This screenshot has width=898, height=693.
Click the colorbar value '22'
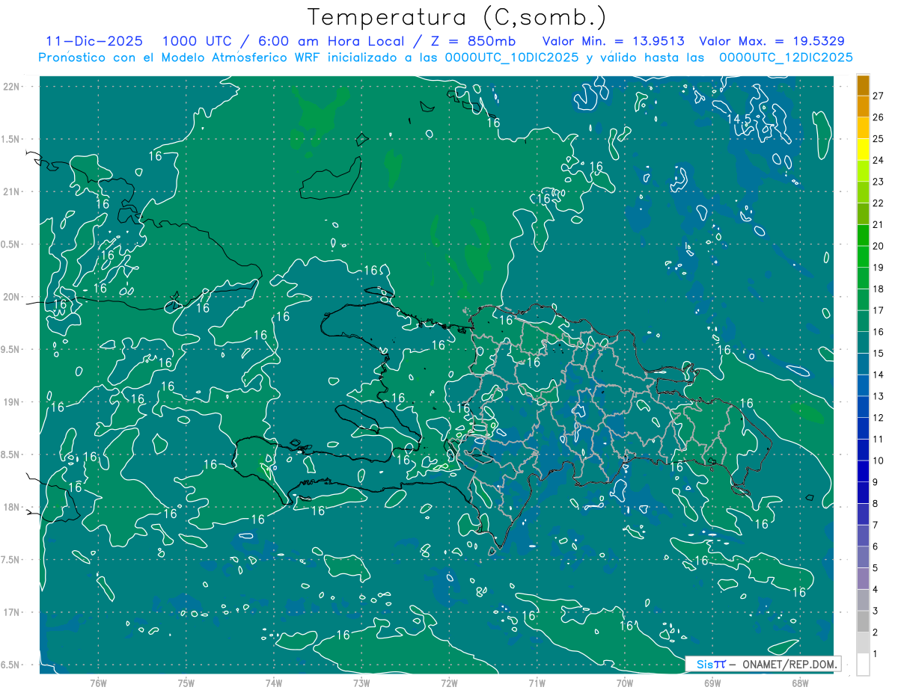coord(879,203)
